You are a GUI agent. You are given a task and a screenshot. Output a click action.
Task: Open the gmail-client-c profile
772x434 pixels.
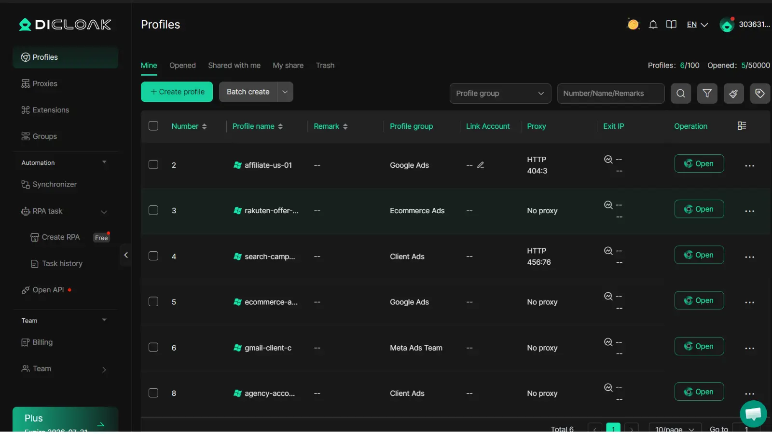[699, 346]
